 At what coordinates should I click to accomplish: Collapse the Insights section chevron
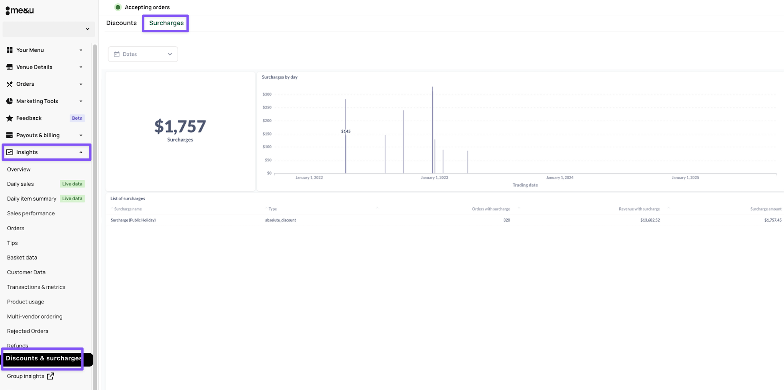pyautogui.click(x=81, y=152)
